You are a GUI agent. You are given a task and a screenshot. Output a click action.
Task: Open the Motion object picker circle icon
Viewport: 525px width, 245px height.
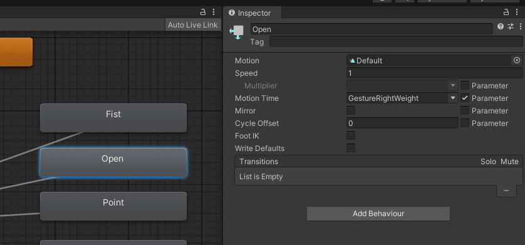(x=517, y=61)
